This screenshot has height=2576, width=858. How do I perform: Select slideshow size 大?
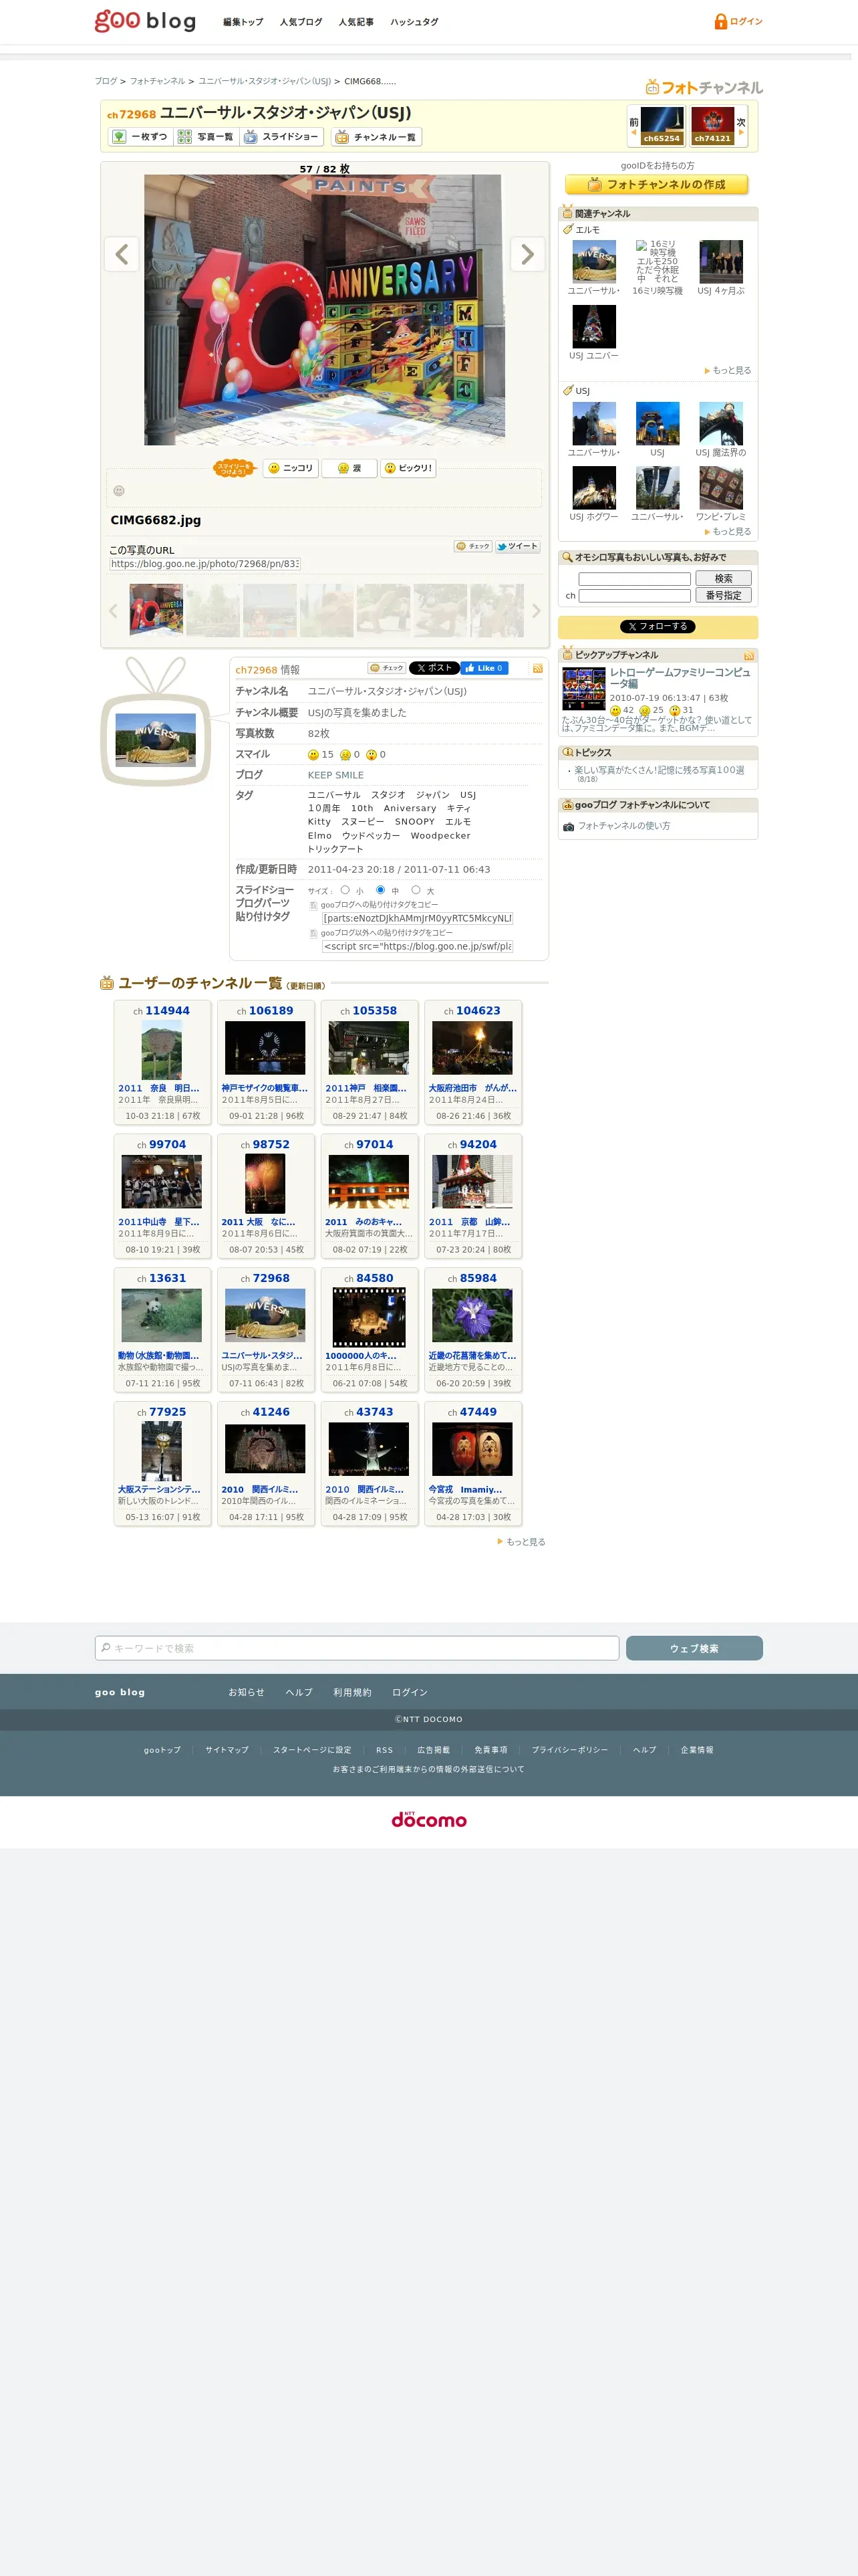click(416, 890)
